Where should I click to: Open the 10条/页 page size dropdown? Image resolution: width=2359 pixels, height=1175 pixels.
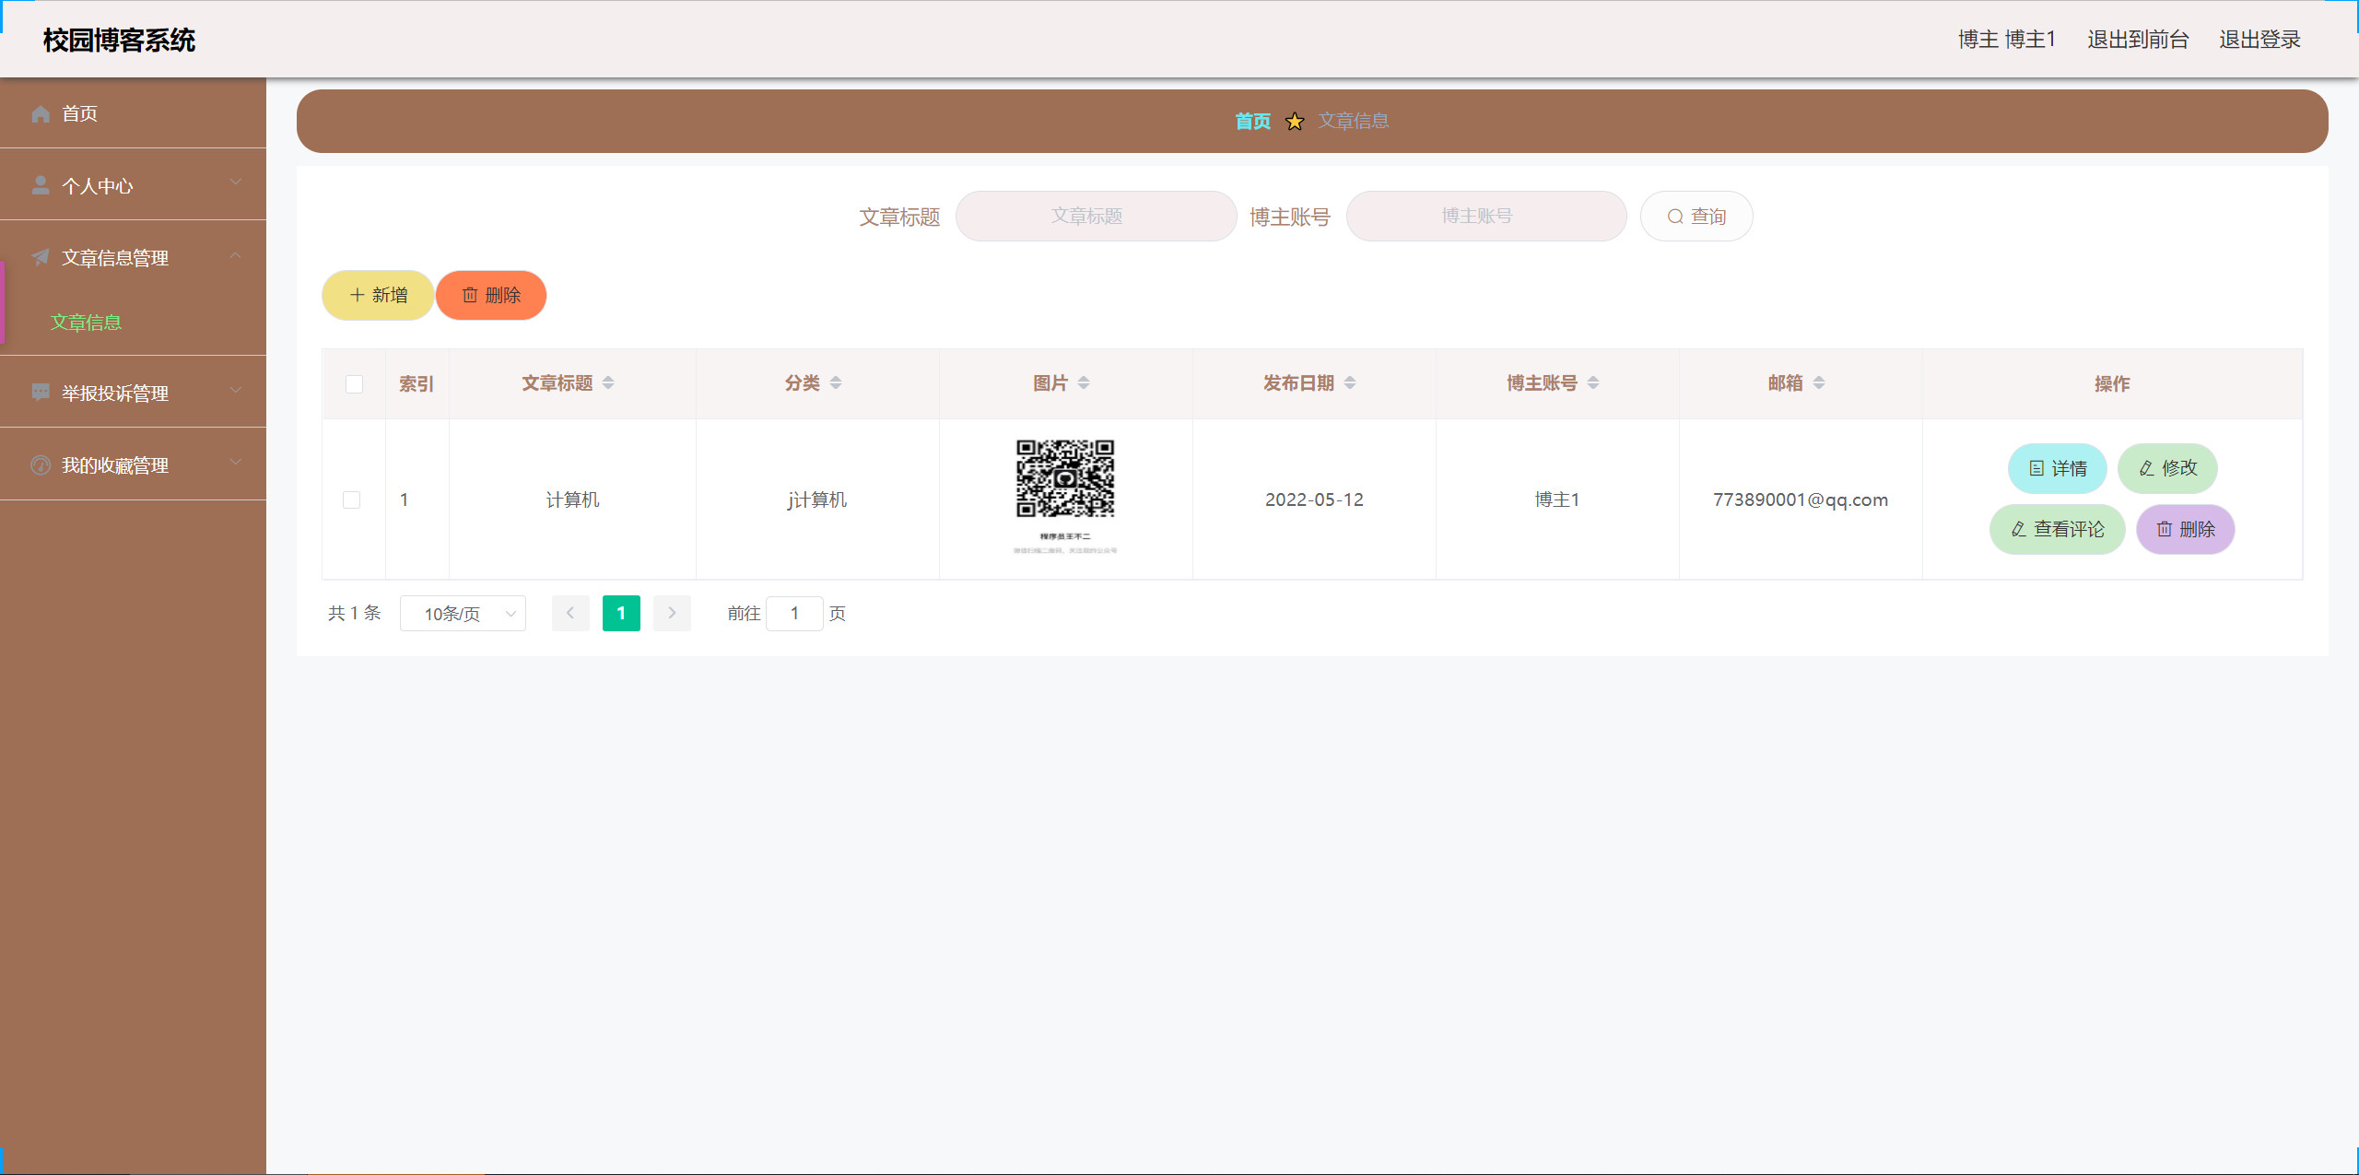(462, 613)
